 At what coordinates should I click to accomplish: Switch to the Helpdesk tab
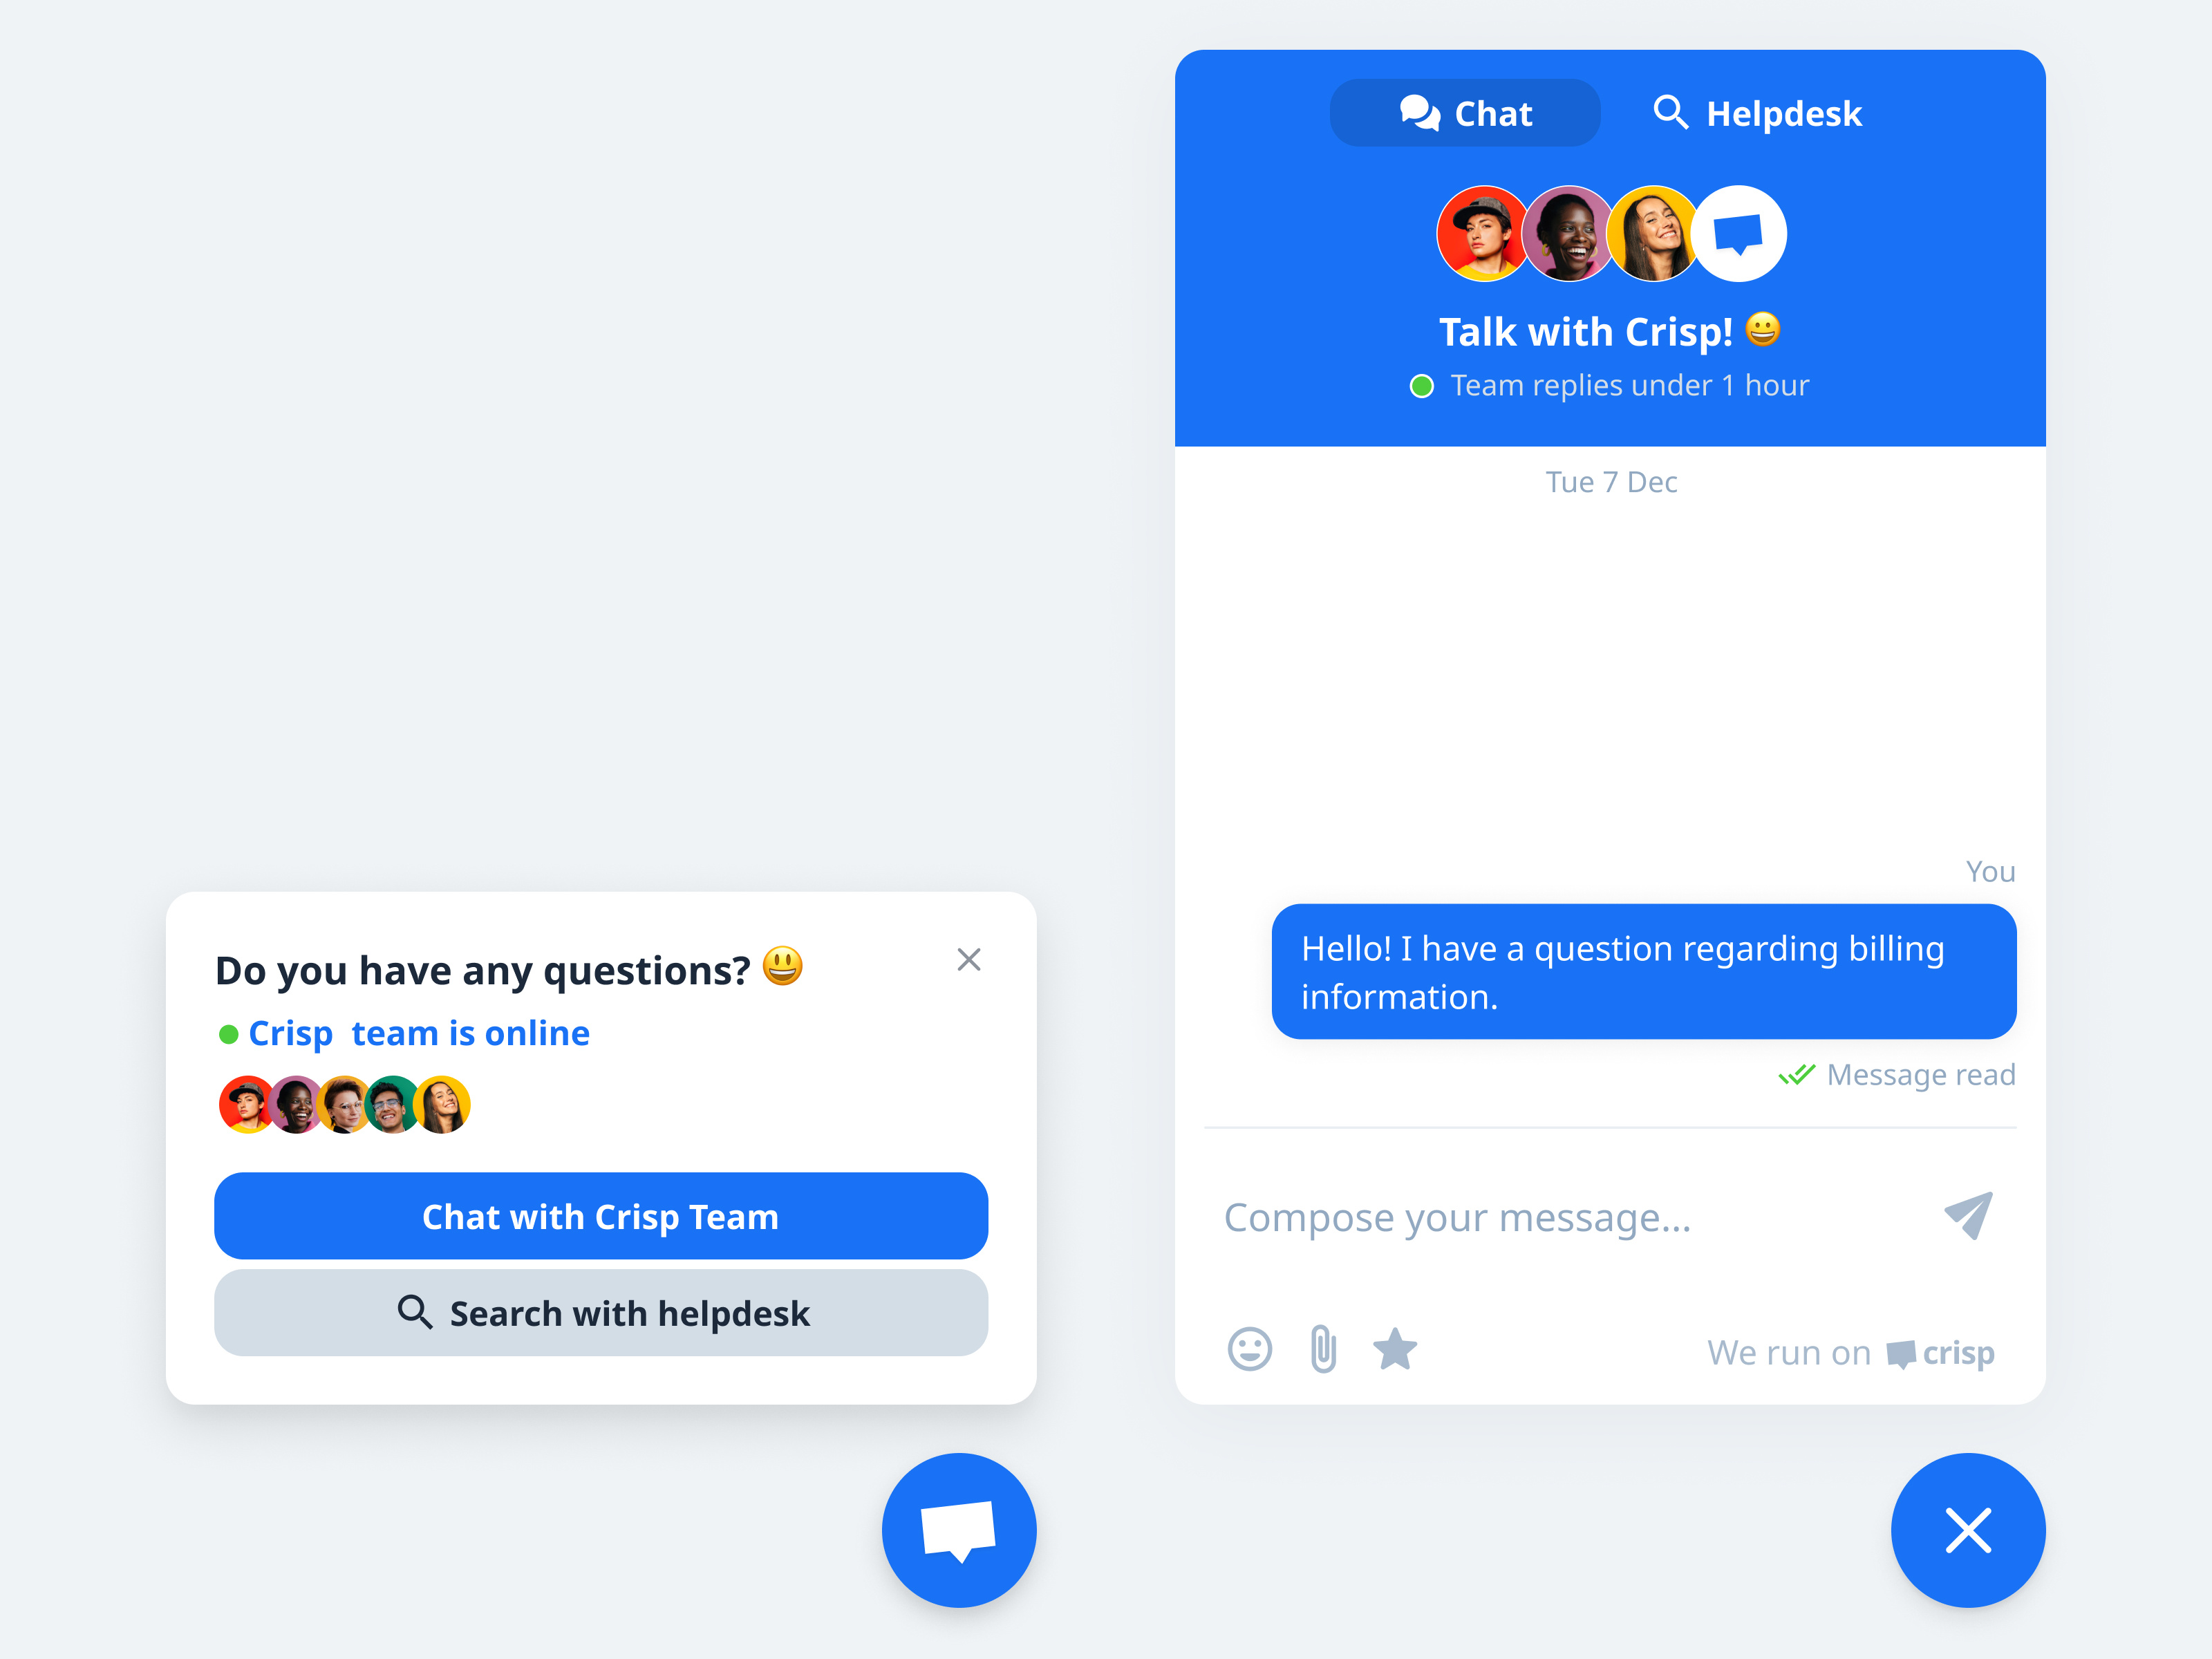click(x=1757, y=113)
